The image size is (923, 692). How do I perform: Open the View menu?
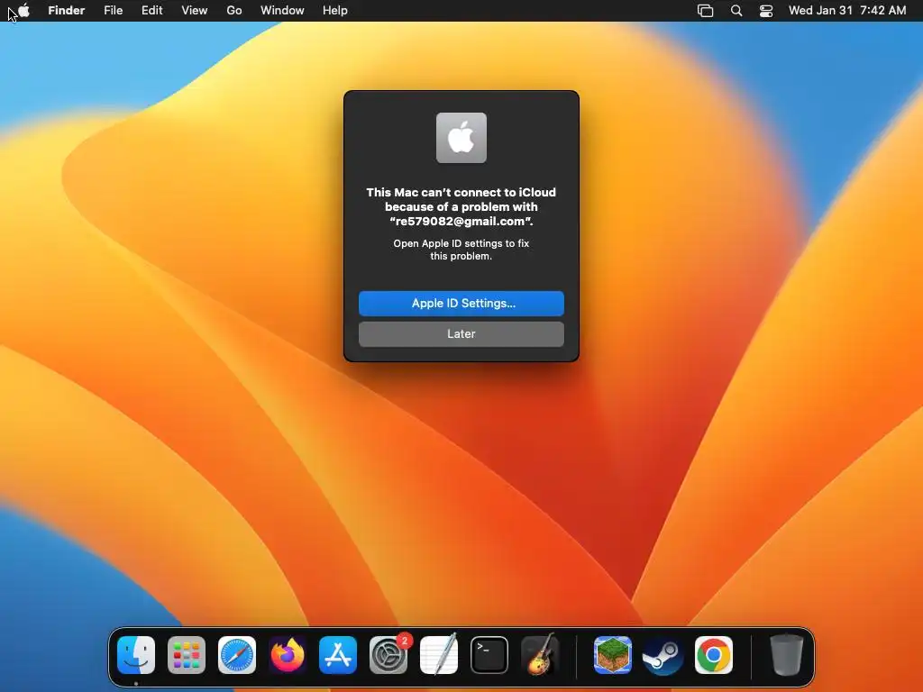click(195, 11)
